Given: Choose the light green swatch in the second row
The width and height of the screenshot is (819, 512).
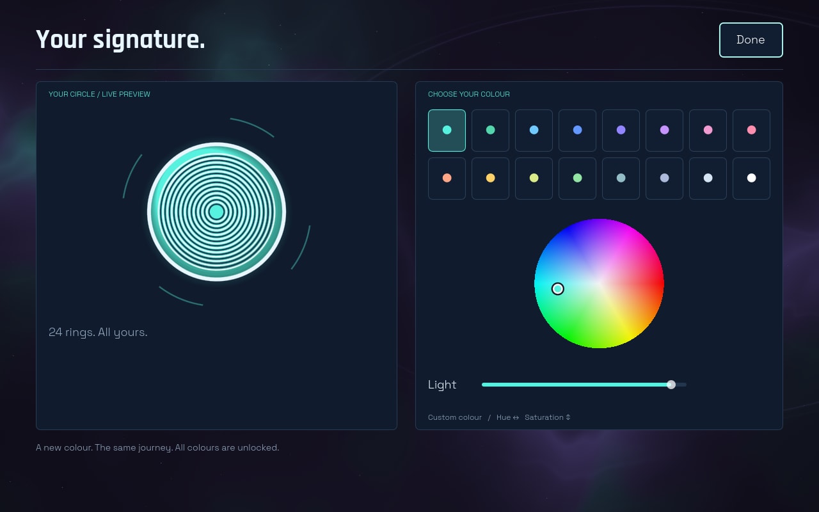Looking at the screenshot, I should click(x=577, y=178).
